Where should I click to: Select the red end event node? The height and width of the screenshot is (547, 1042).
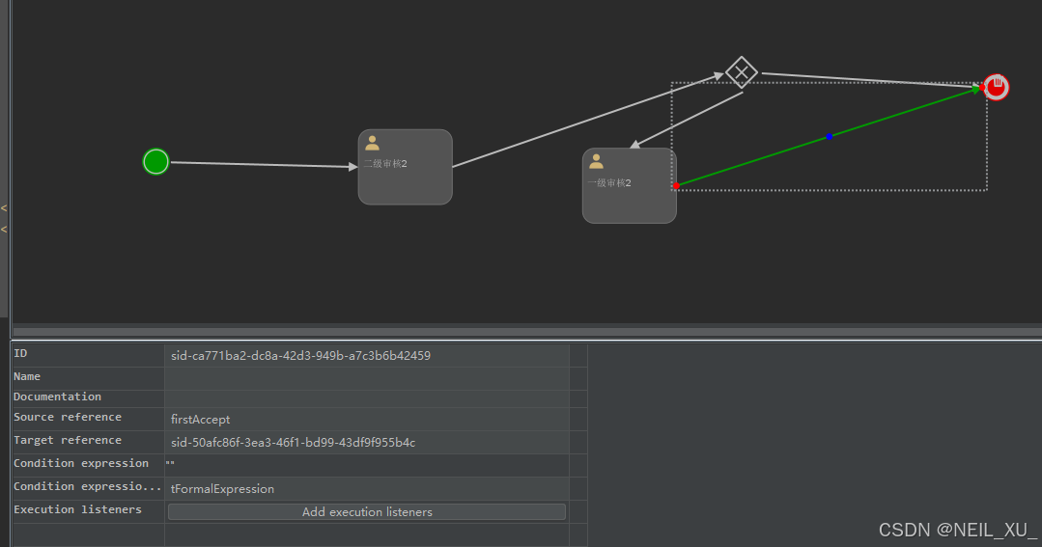coord(997,87)
